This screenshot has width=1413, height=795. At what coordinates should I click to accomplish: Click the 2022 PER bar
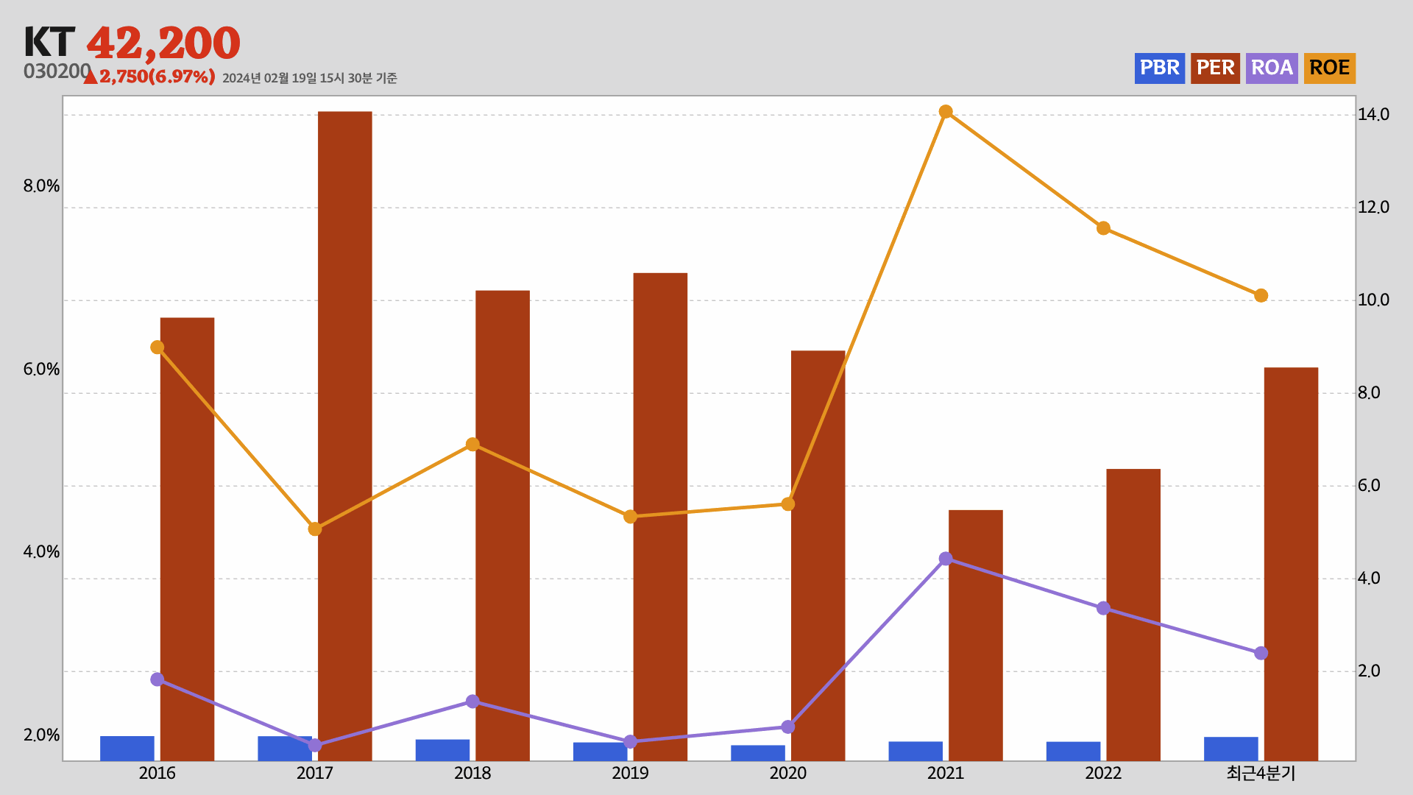point(1133,615)
